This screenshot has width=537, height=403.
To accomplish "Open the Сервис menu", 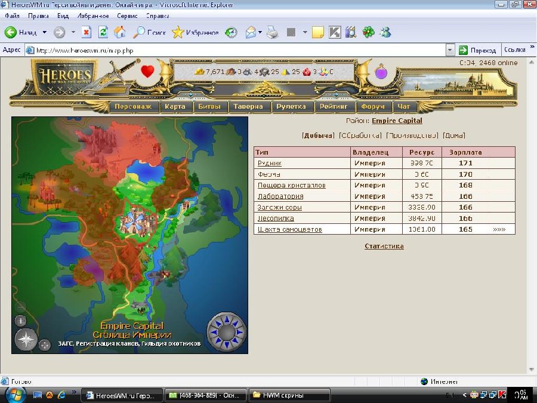I will pyautogui.click(x=127, y=16).
